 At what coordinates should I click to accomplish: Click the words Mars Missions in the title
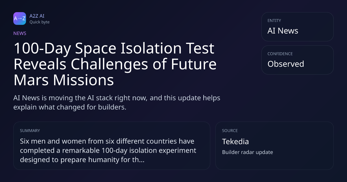64,80
